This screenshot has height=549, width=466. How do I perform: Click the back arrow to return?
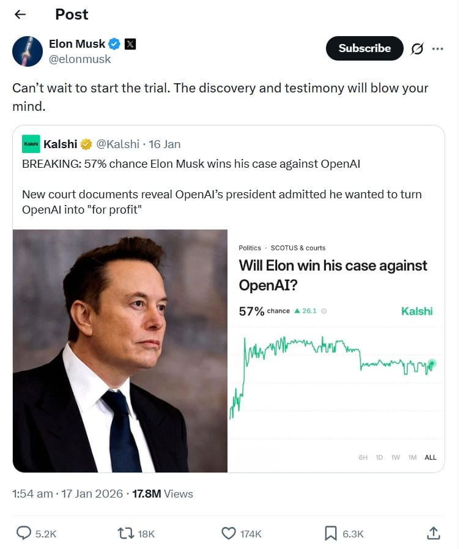pos(19,14)
